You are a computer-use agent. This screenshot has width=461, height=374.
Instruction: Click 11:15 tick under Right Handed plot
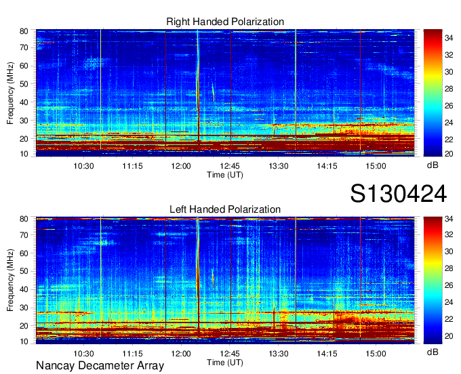tap(132, 166)
